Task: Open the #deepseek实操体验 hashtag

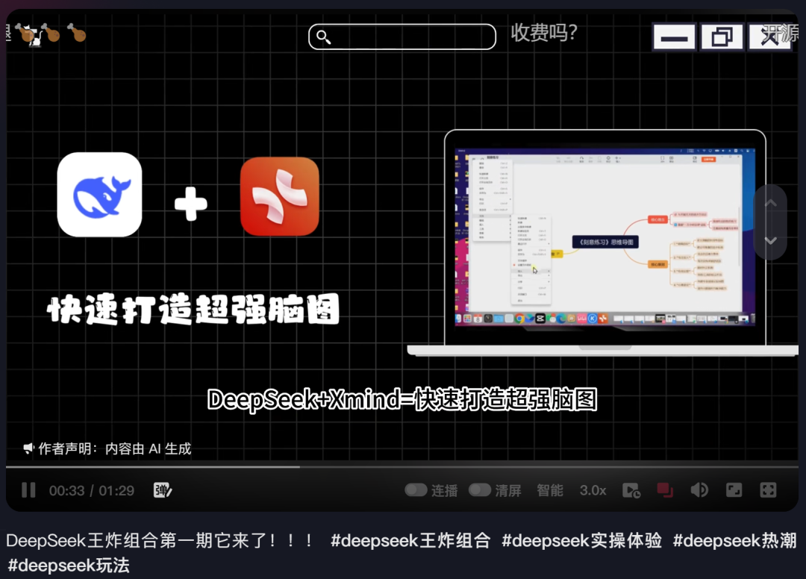Action: click(x=581, y=540)
